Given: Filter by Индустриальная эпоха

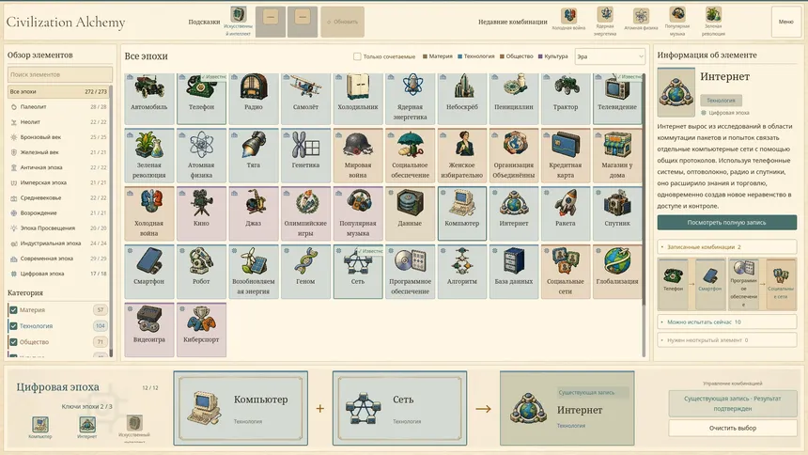Looking at the screenshot, I should point(58,243).
